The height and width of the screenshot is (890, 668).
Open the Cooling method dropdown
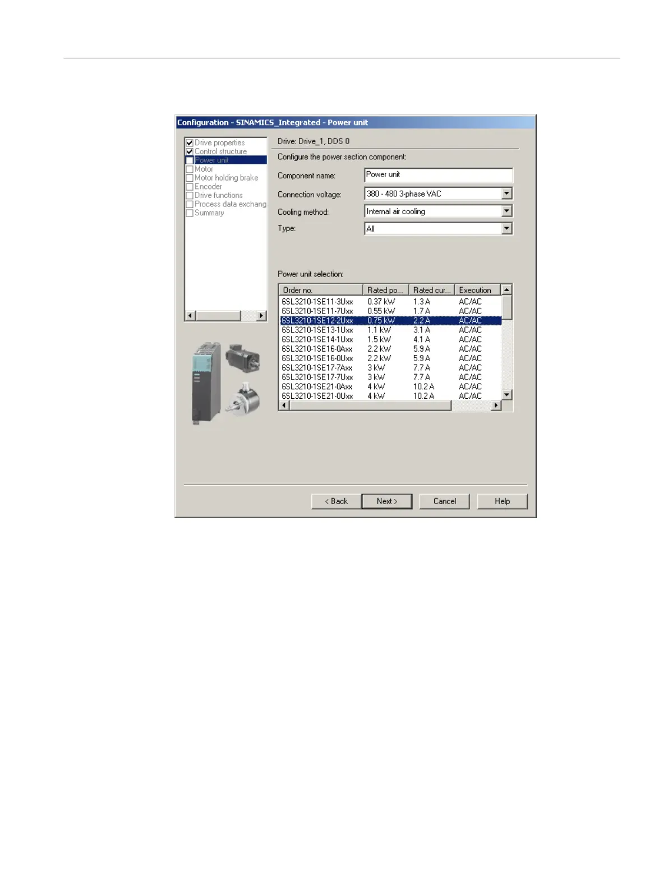507,211
